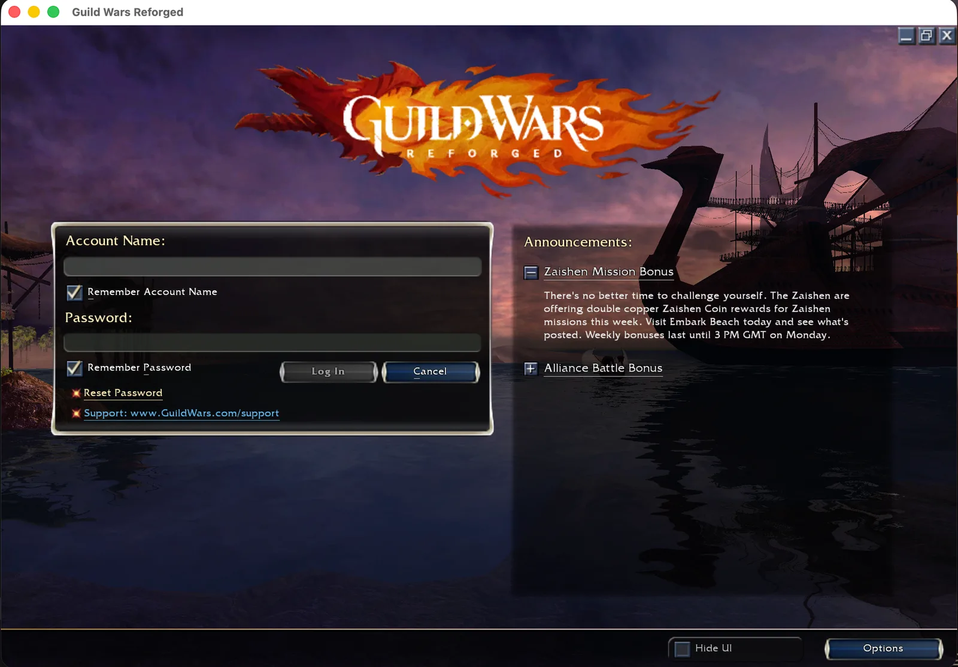
Task: Toggle the Remember Password checkbox
Action: [x=74, y=368]
